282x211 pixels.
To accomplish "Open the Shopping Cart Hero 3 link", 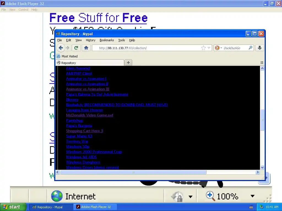I will pyautogui.click(x=85, y=131).
